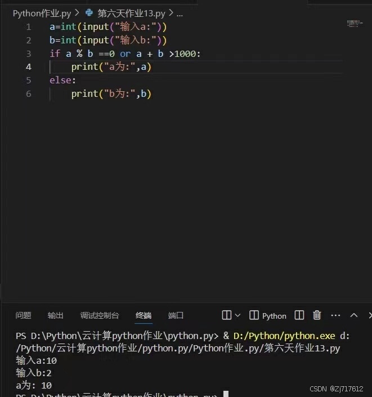Open 第六天作业13.py breadcrumb segment
This screenshot has width=372, height=397.
click(131, 14)
